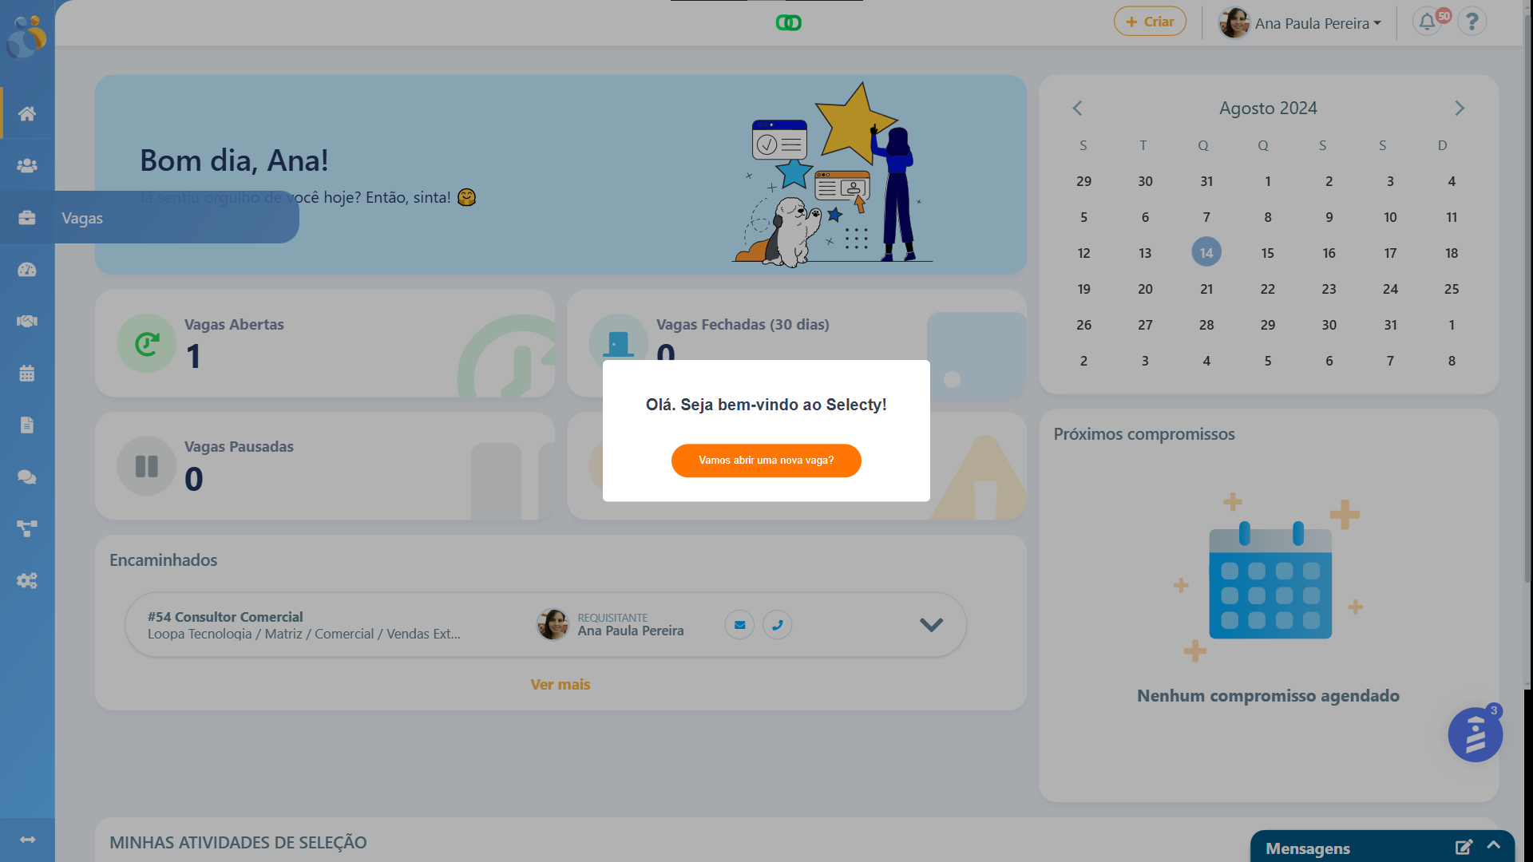The width and height of the screenshot is (1533, 862).
Task: Click the Vagas Pausadas pause icon
Action: 147,466
